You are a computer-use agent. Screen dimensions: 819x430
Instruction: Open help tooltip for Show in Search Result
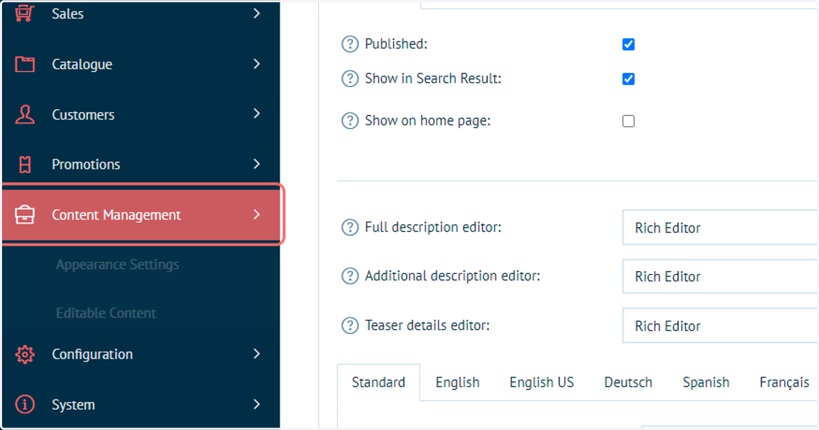[349, 79]
